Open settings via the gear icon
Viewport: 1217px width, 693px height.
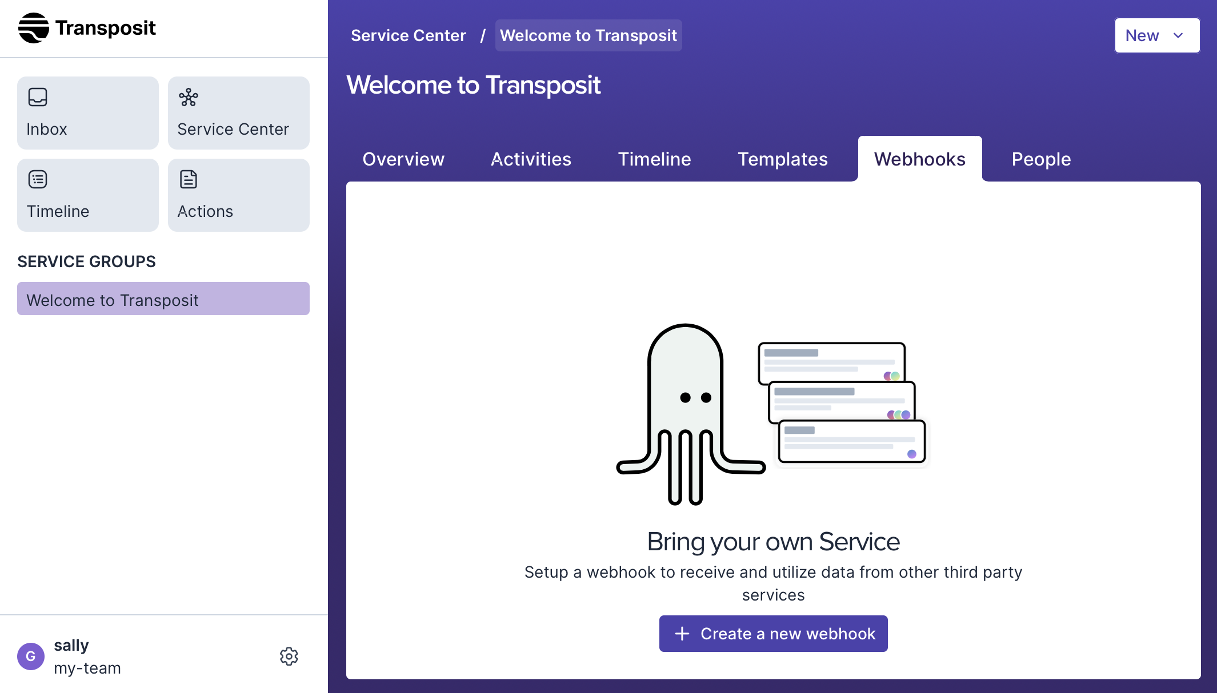pyautogui.click(x=289, y=656)
